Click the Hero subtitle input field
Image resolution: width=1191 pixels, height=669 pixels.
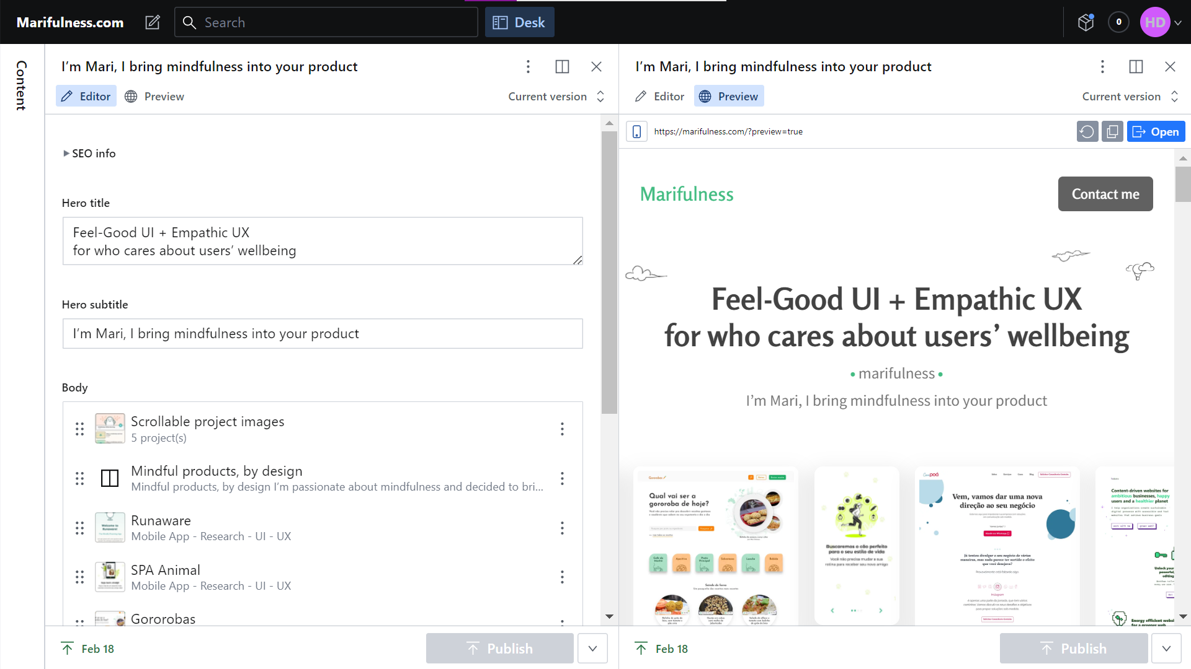point(323,334)
